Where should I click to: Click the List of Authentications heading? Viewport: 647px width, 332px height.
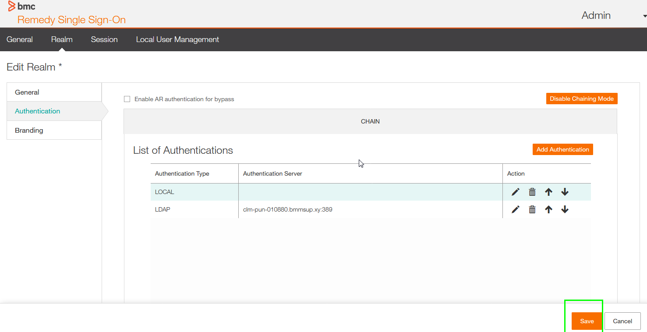183,150
